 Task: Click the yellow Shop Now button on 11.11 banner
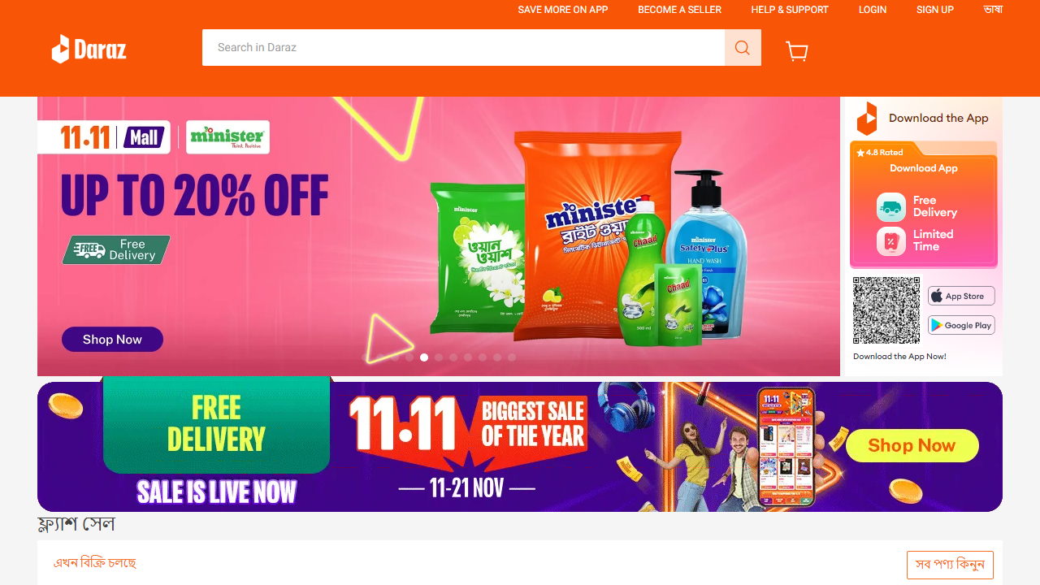(912, 445)
